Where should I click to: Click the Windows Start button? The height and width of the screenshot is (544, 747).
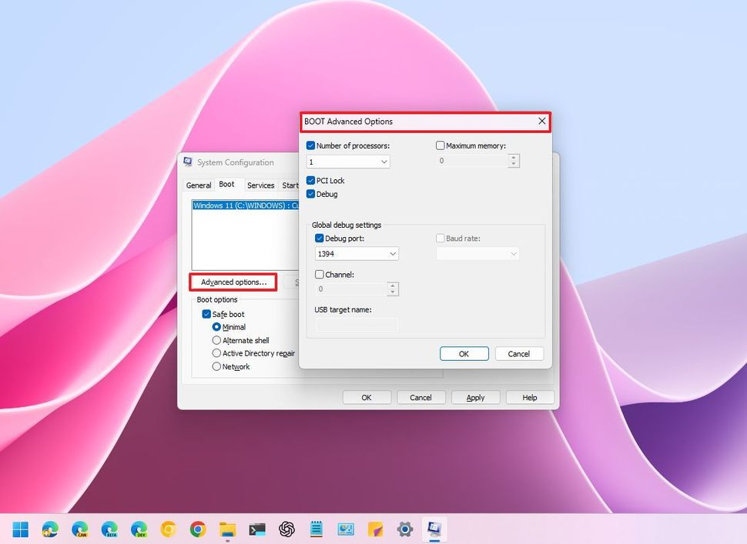click(x=20, y=529)
